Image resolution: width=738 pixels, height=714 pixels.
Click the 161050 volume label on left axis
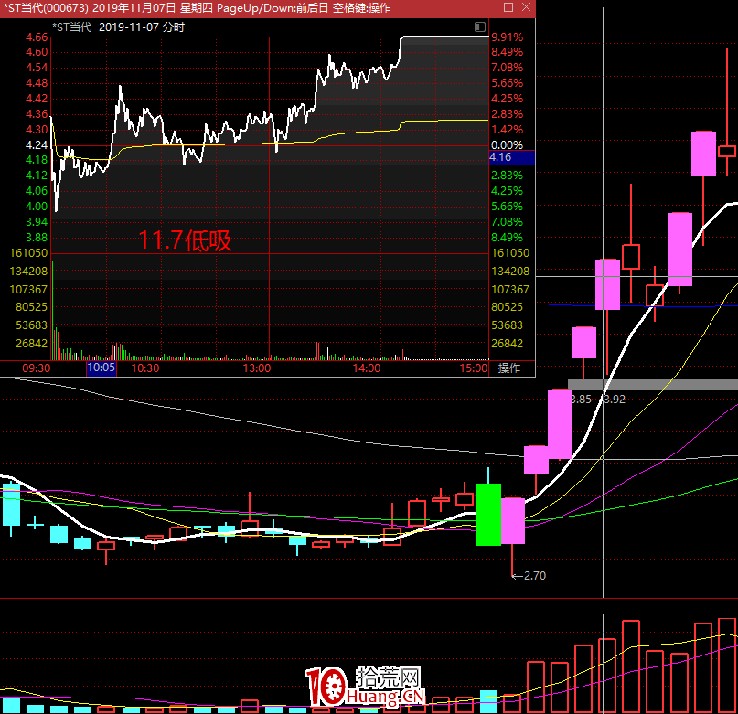pyautogui.click(x=28, y=253)
